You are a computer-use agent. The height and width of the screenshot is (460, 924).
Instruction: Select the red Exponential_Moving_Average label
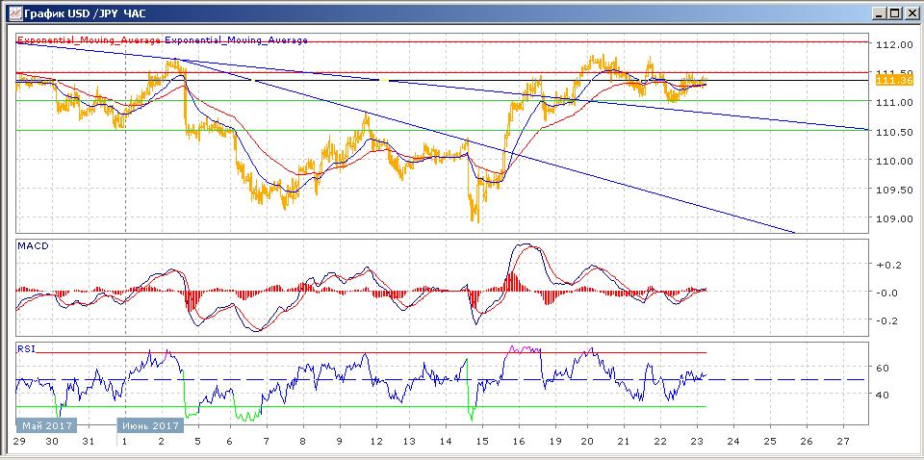90,40
